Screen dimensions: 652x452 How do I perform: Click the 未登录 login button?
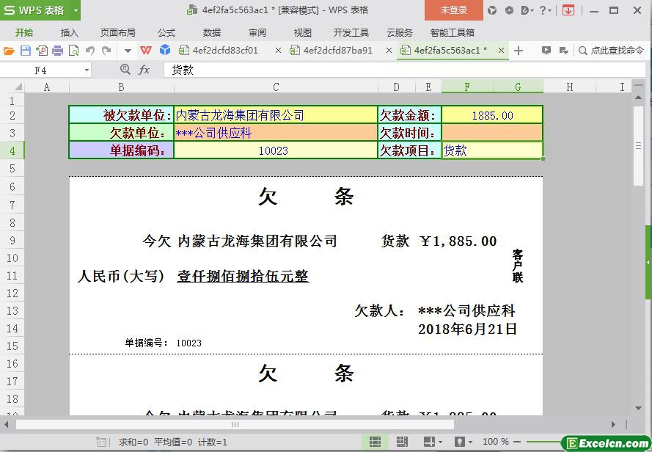tap(454, 10)
